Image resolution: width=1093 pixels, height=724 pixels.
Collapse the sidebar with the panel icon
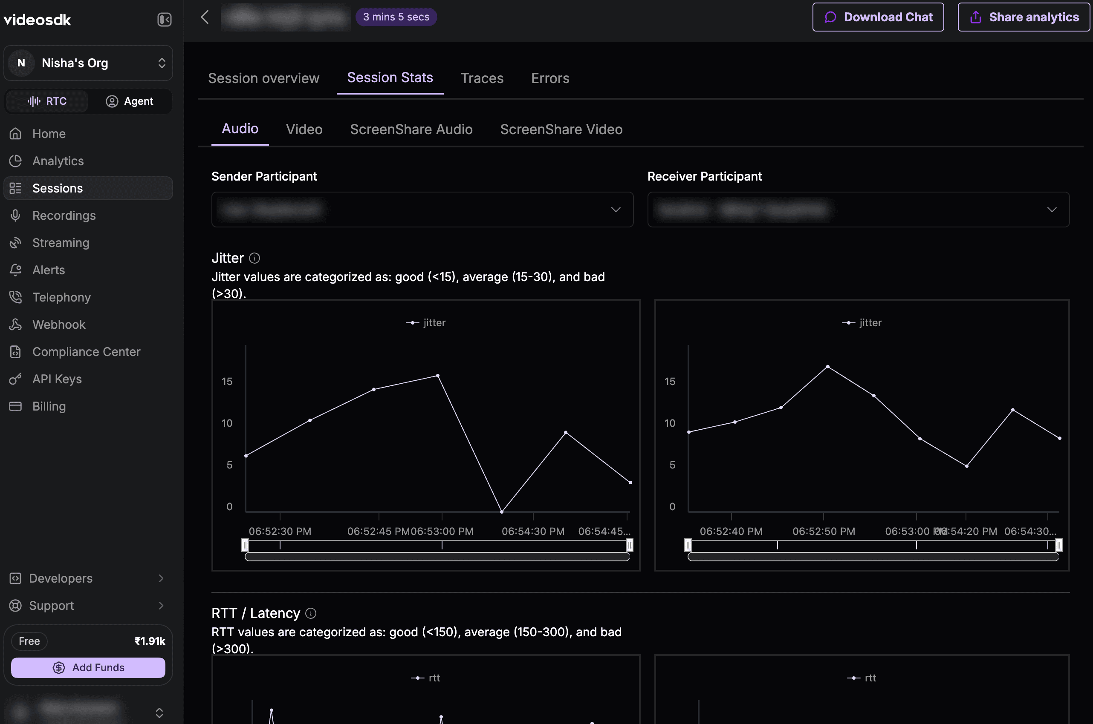tap(164, 20)
